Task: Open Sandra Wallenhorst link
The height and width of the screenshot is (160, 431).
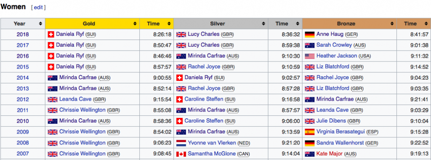Action: [340, 143]
